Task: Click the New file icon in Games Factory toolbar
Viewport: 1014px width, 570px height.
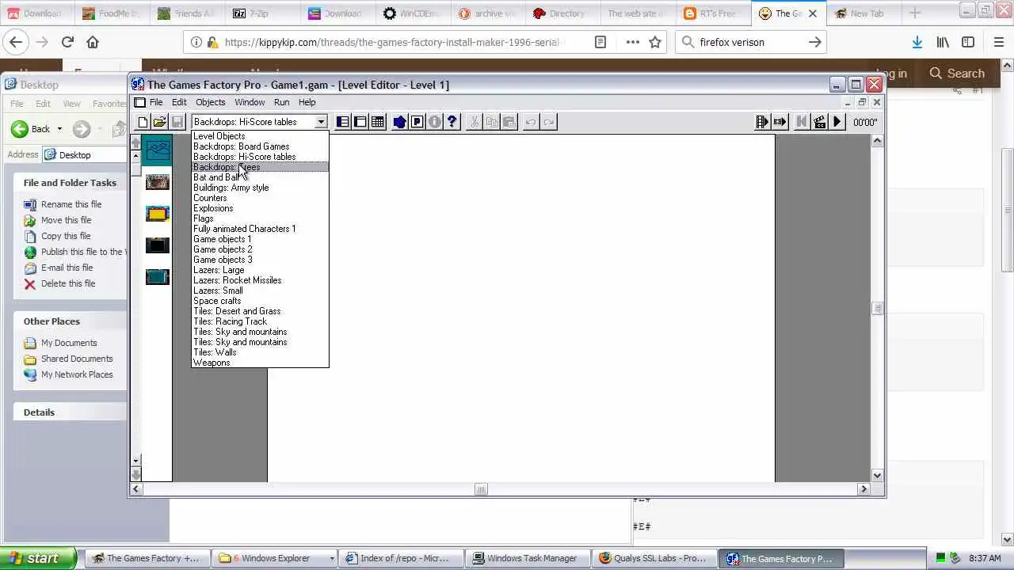Action: [x=143, y=122]
